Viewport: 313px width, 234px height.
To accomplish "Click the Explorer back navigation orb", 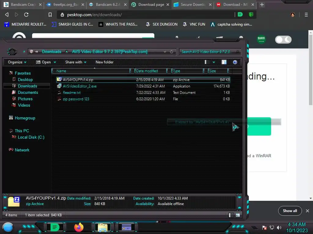I will tap(12, 52).
